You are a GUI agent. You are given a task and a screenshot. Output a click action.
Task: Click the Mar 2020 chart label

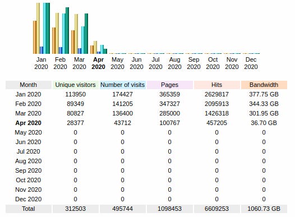[x=79, y=63]
